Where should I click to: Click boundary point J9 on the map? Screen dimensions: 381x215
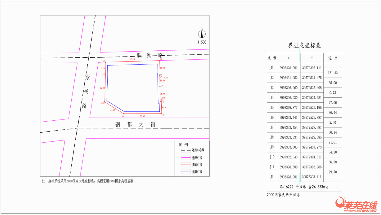tap(124, 114)
